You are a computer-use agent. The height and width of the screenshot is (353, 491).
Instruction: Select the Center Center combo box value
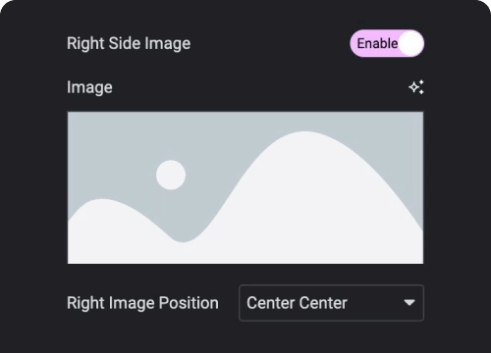click(331, 303)
